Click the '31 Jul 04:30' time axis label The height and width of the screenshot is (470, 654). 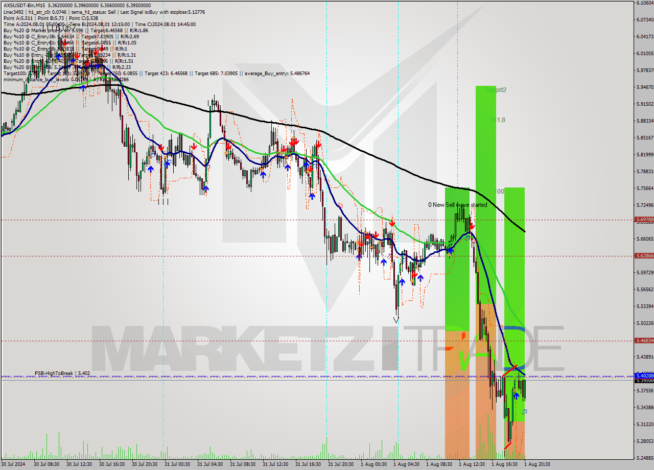click(210, 464)
